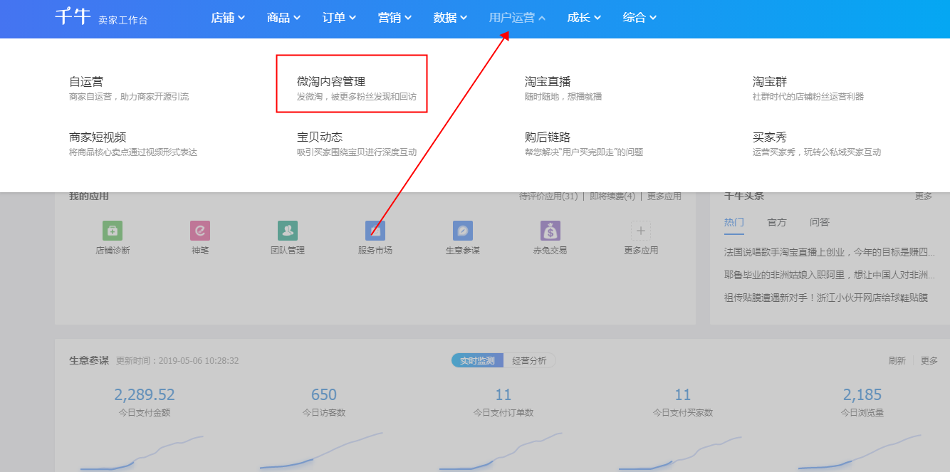The image size is (950, 472).
Task: Expand the 成长 menu
Action: [584, 18]
